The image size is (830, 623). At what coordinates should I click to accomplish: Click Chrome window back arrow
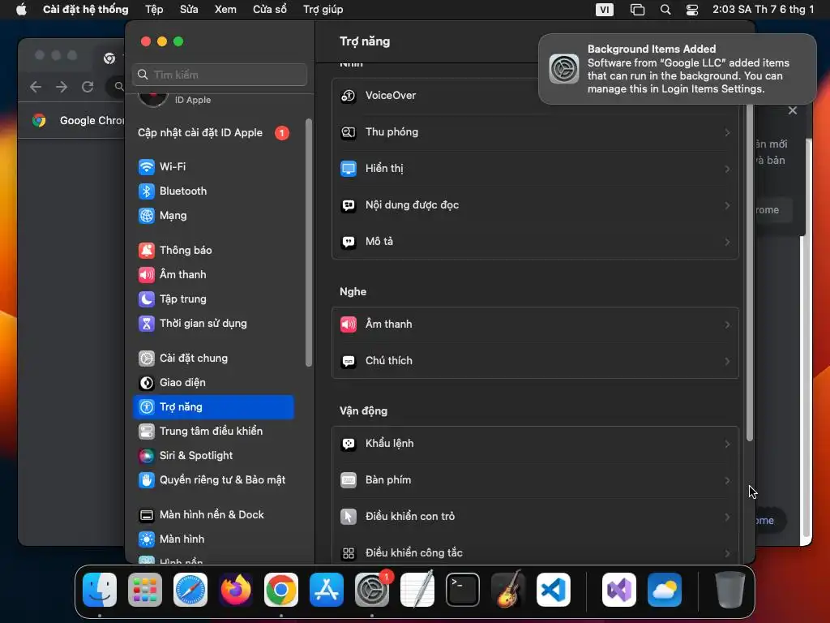(36, 87)
